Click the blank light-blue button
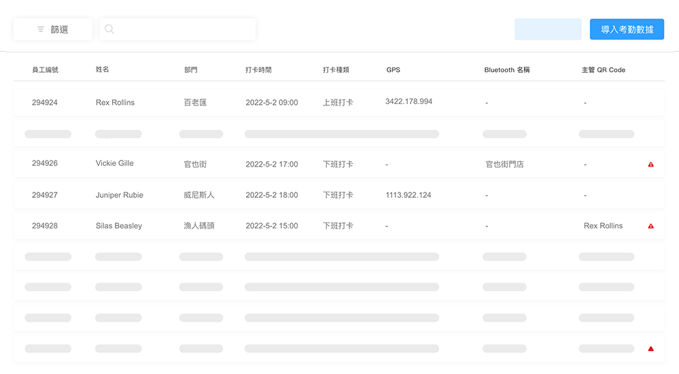The width and height of the screenshot is (679, 374). pyautogui.click(x=548, y=29)
